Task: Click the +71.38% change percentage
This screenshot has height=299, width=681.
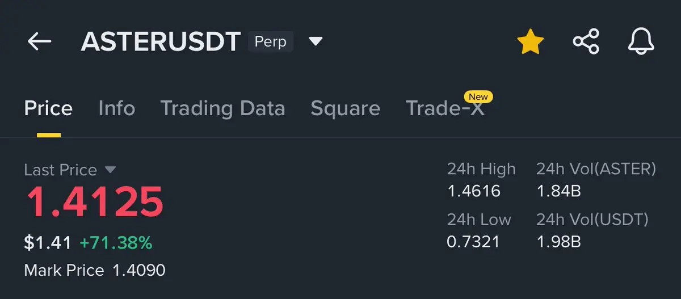Action: (x=116, y=243)
